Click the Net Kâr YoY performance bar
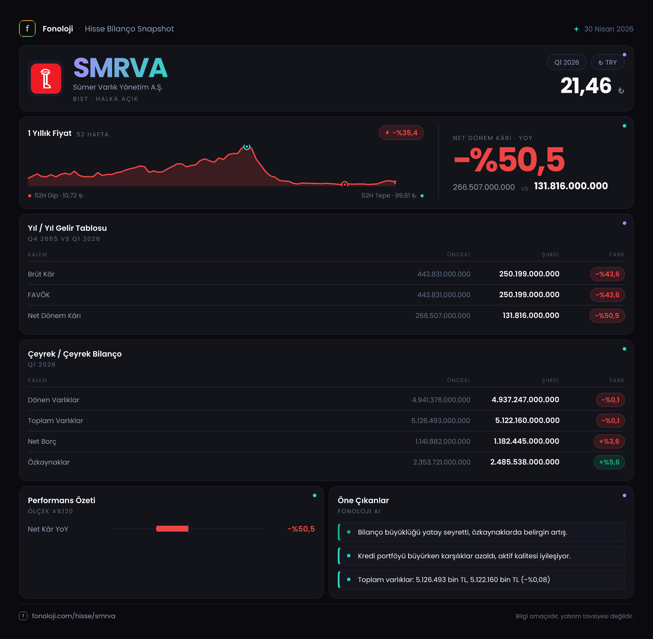 click(172, 529)
